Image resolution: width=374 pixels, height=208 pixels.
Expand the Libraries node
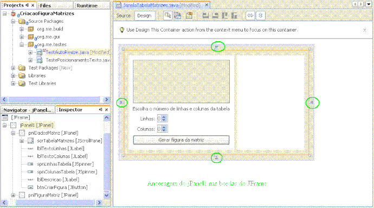point(13,76)
